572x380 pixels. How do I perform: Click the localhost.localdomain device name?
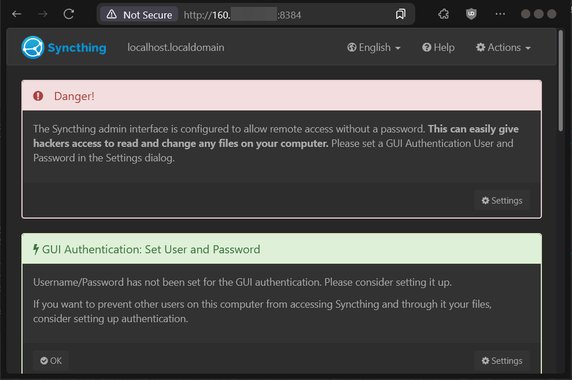176,47
